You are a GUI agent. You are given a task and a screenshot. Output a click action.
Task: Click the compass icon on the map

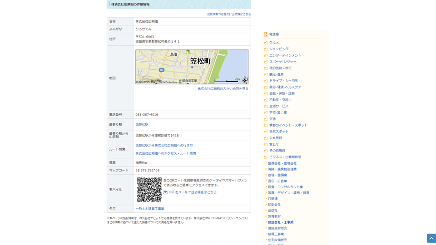[x=245, y=80]
